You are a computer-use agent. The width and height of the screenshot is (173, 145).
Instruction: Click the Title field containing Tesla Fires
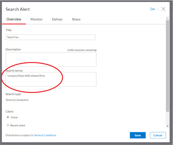[50, 37]
